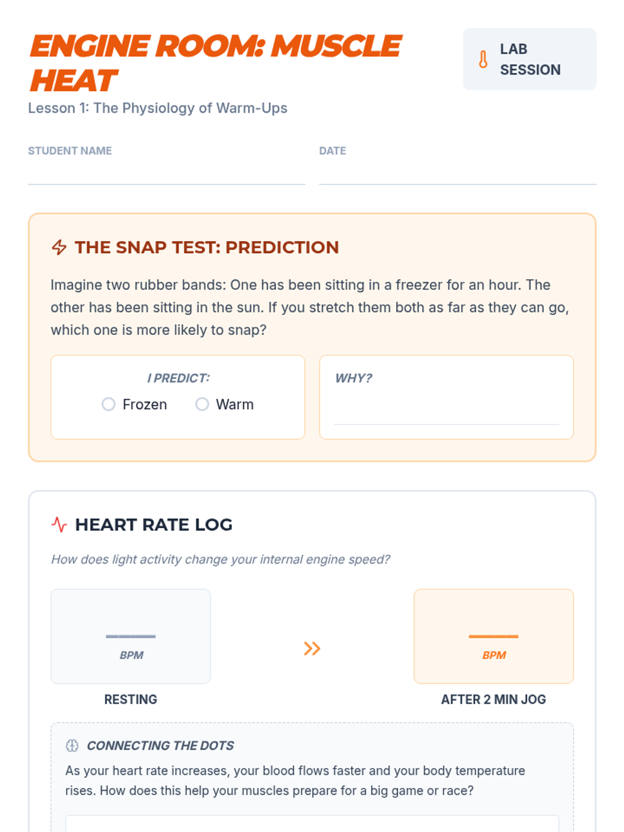The height and width of the screenshot is (832, 624).
Task: Select the Warm radio button
Action: tap(202, 404)
